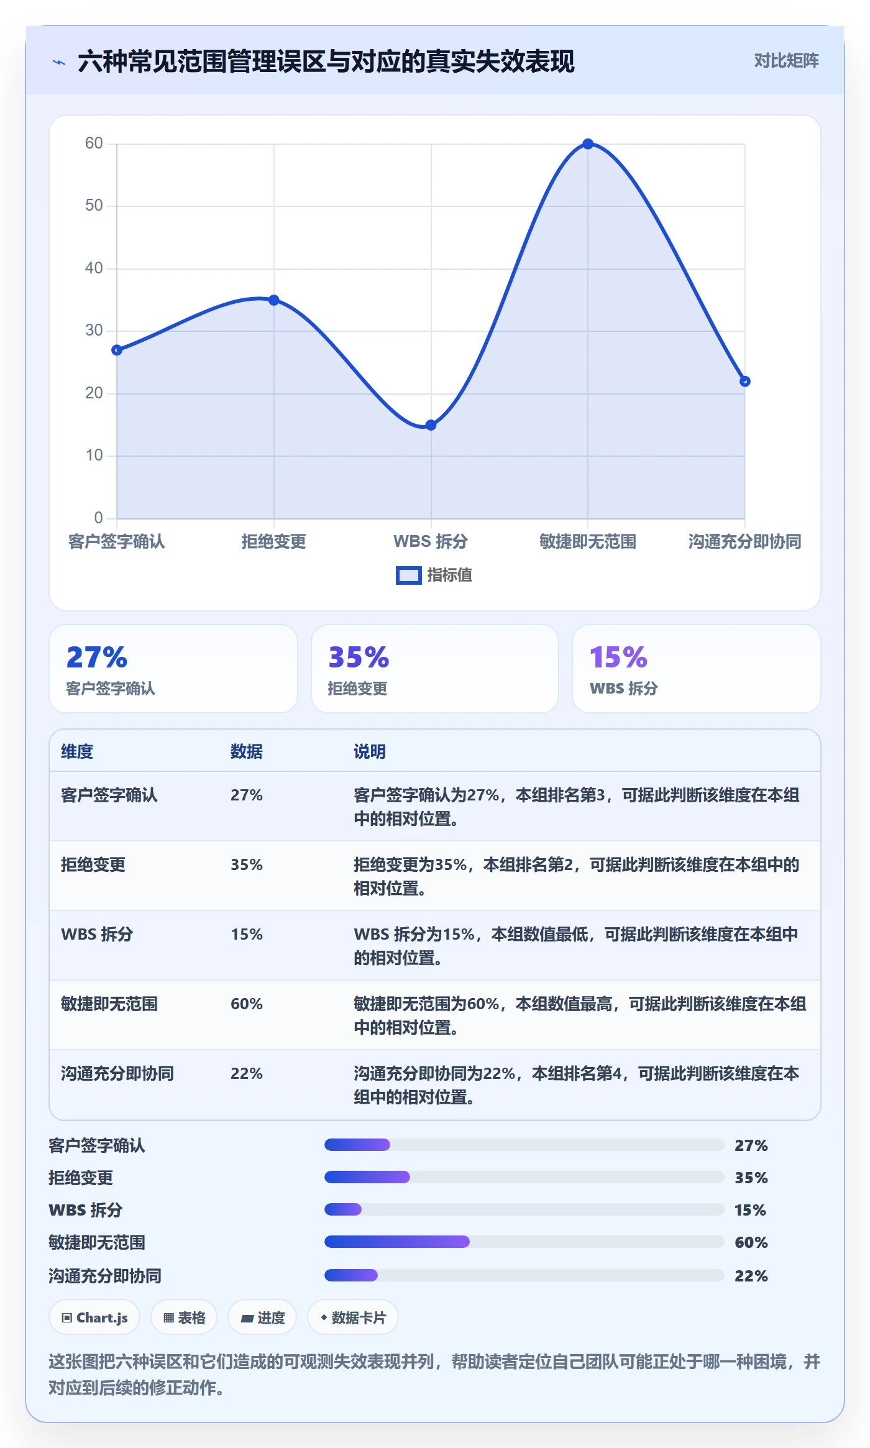Click the WBS 拆分 data point on chart
This screenshot has width=870, height=1448.
click(431, 425)
